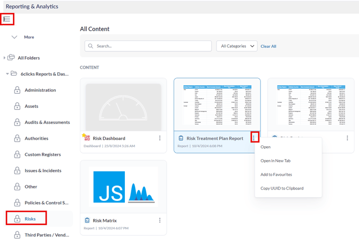This screenshot has width=359, height=240.
Task: Open the third report card three-dot menu
Action: (x=347, y=138)
